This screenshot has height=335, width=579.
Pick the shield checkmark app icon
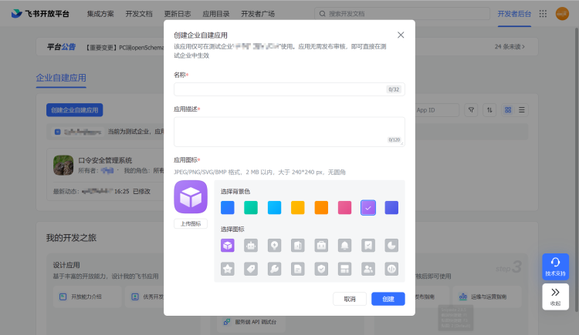[321, 269]
